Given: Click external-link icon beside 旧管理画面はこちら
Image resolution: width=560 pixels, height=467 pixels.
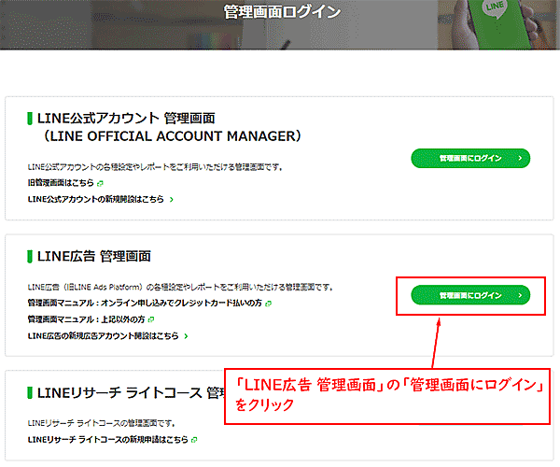Looking at the screenshot, I should (100, 184).
